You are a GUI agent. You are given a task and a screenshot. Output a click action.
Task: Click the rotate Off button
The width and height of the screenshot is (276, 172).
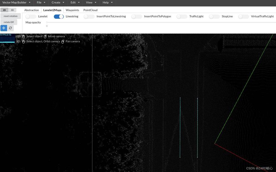coord(9,22)
